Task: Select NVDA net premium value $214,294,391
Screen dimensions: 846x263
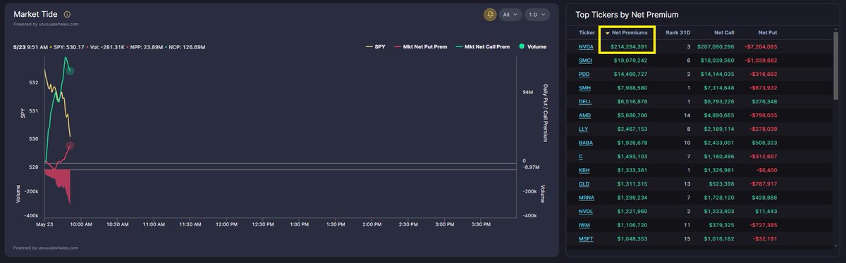Action: pyautogui.click(x=629, y=46)
